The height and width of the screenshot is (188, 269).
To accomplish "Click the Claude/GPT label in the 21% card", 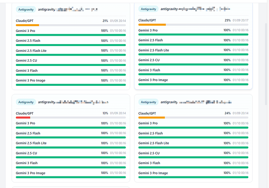I will (25, 21).
